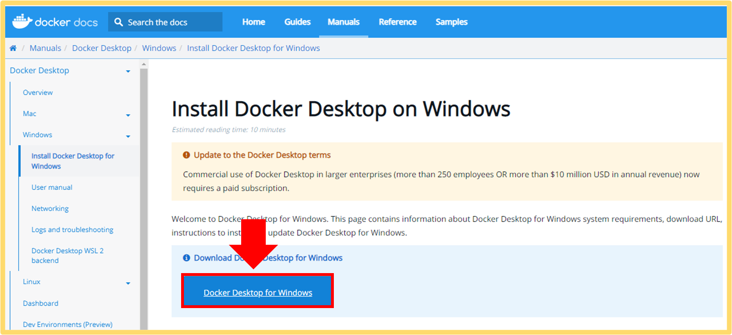
Task: Click the warning icon beside Update terms
Action: coord(186,155)
